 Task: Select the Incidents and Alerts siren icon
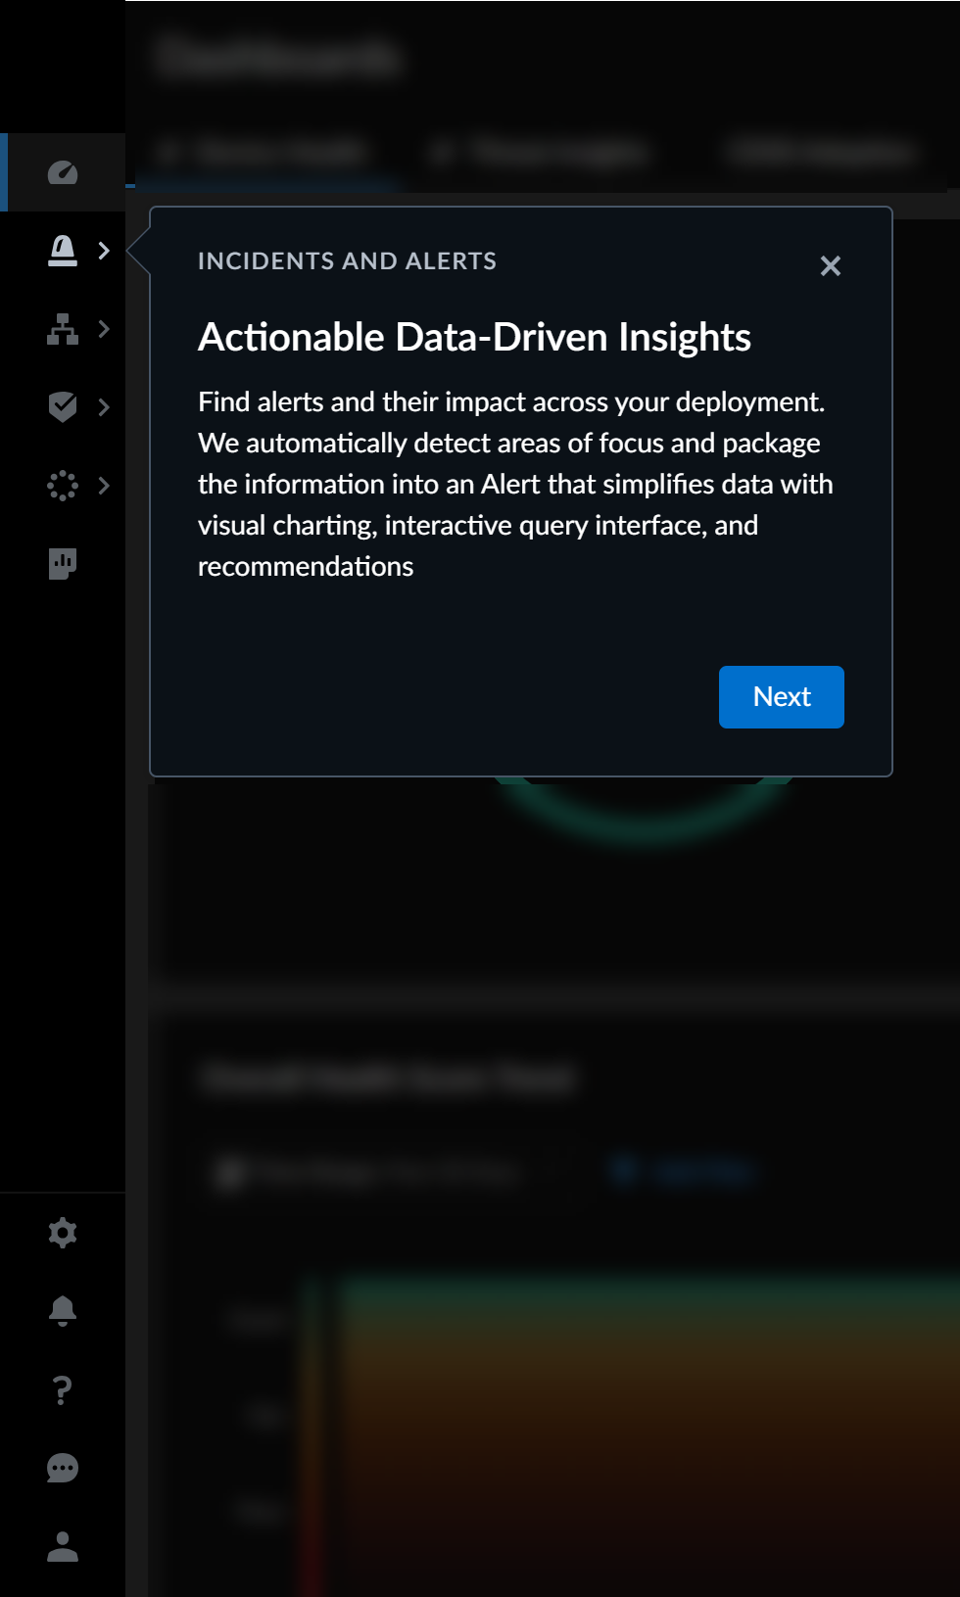(x=63, y=251)
